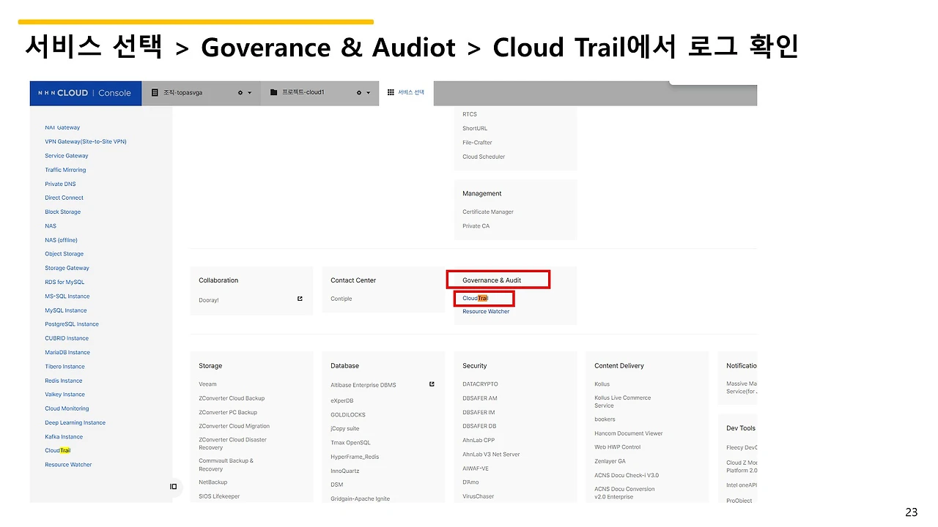Open ZConverter PC Backup
938x527 pixels.
[x=228, y=412]
